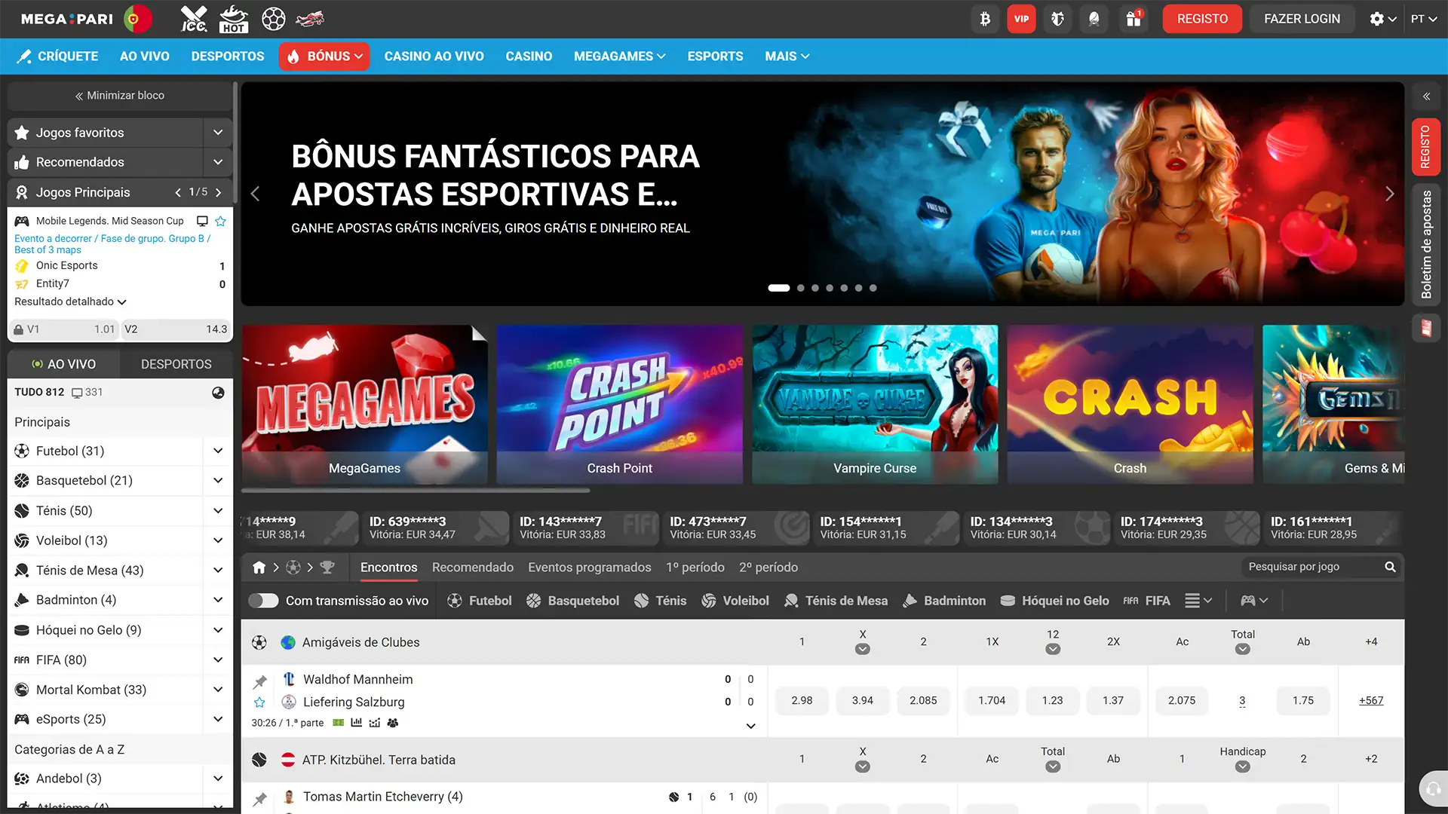Select the first banner slide indicator
This screenshot has width=1448, height=814.
pos(778,288)
